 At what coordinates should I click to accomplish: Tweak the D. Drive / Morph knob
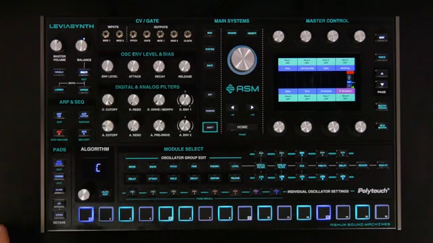pyautogui.click(x=159, y=100)
